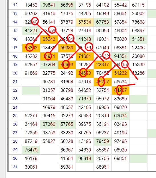Click cell with value 67115

pos(138,5)
